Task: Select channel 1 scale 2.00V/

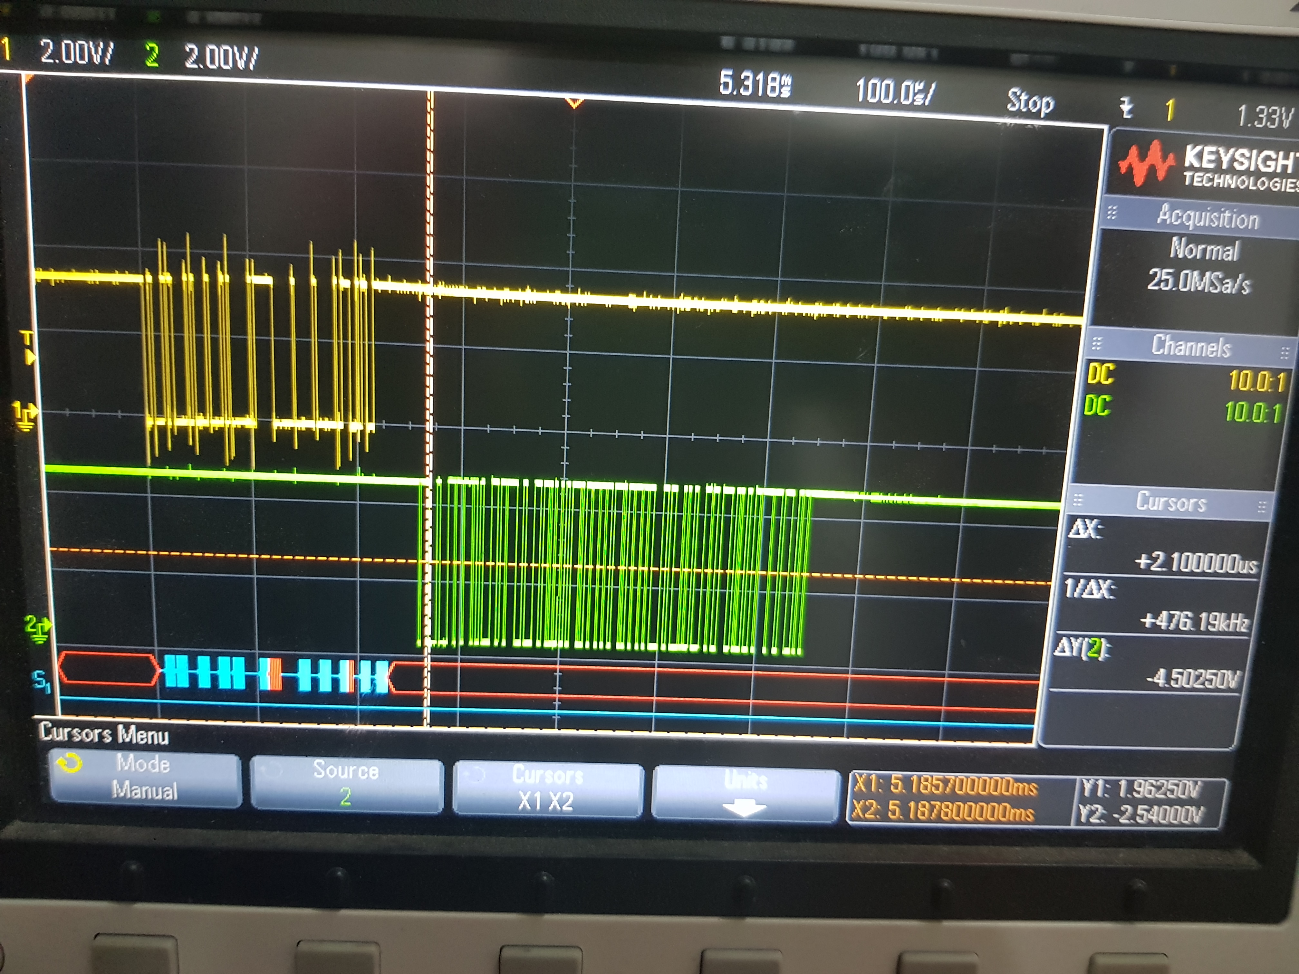Action: click(x=76, y=53)
